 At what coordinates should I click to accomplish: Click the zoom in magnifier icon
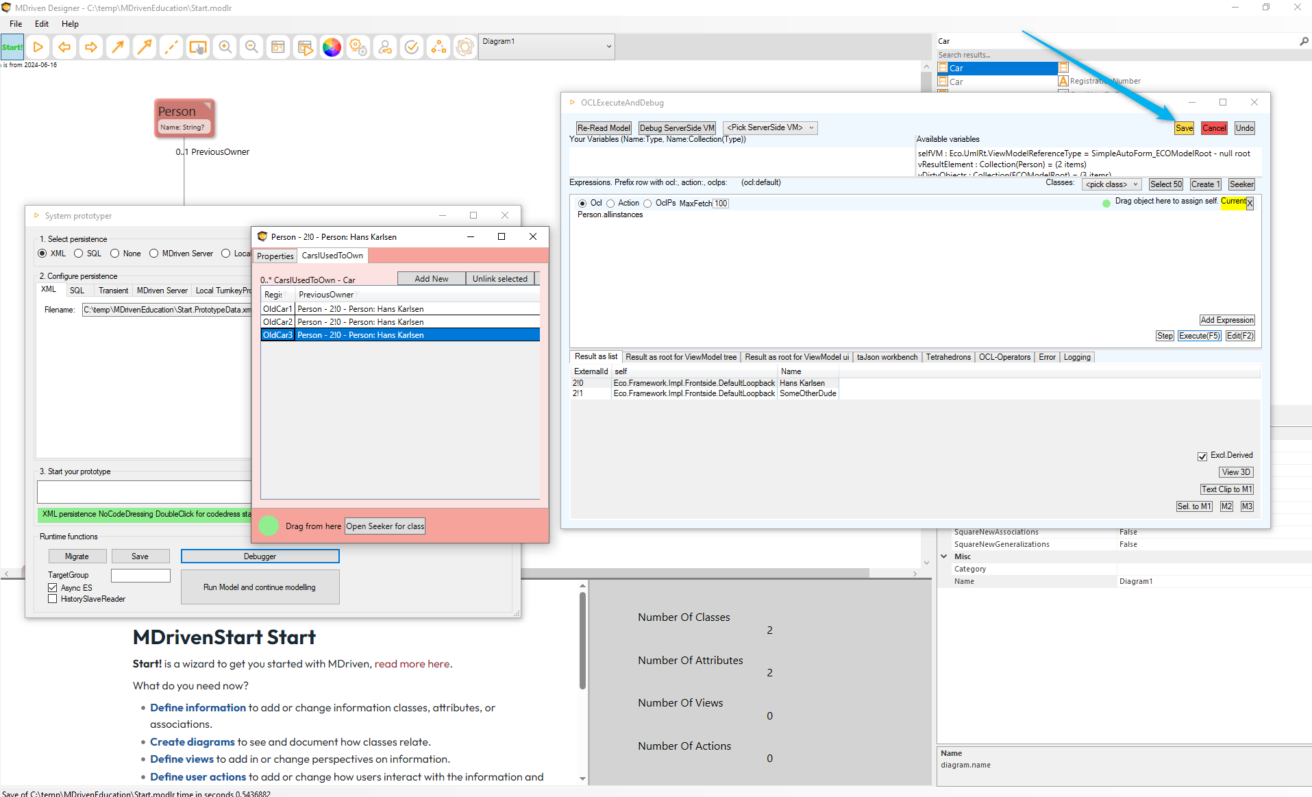click(225, 47)
